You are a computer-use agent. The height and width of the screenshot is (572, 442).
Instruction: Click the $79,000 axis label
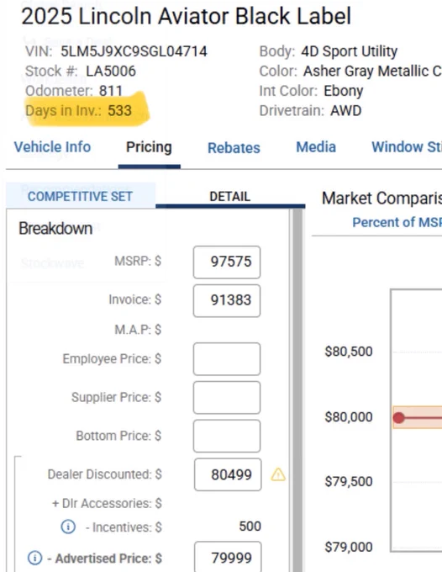pos(349,547)
